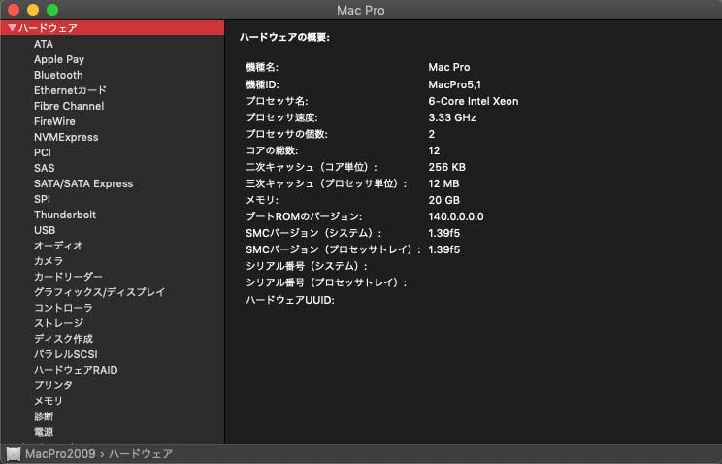722x464 pixels.
Task: Click the 6-Core Intel Xeon value
Action: (474, 101)
